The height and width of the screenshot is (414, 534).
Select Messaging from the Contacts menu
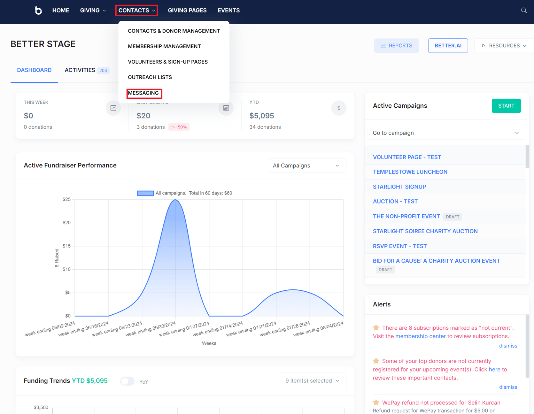143,93
